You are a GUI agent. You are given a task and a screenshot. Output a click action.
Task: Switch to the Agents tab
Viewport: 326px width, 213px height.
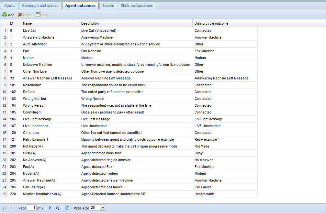coord(10,6)
